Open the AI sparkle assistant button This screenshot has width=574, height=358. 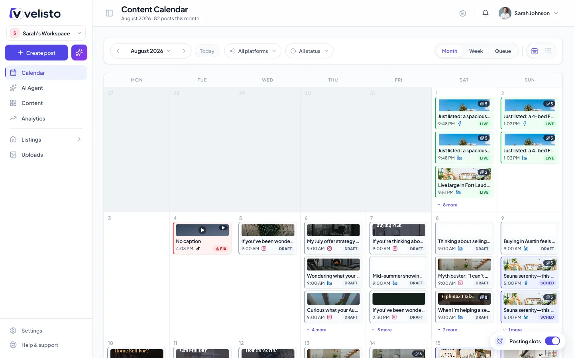tap(79, 53)
